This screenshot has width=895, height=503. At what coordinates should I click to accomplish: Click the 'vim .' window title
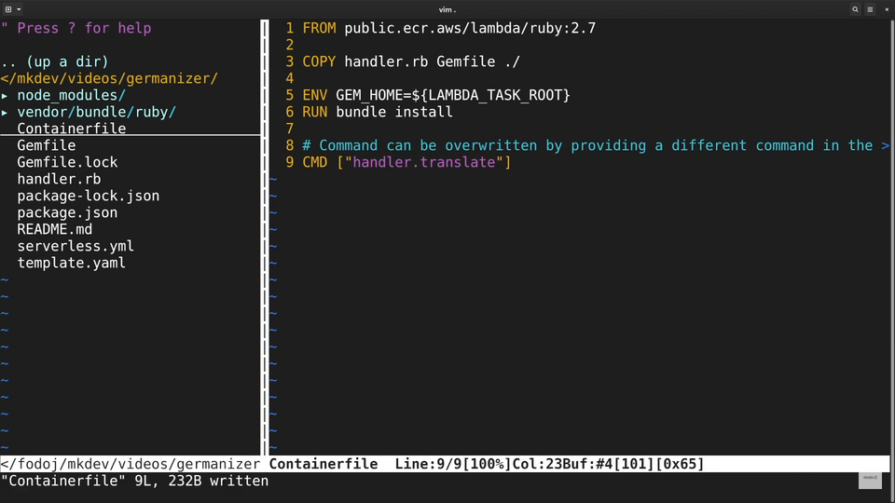coord(447,9)
